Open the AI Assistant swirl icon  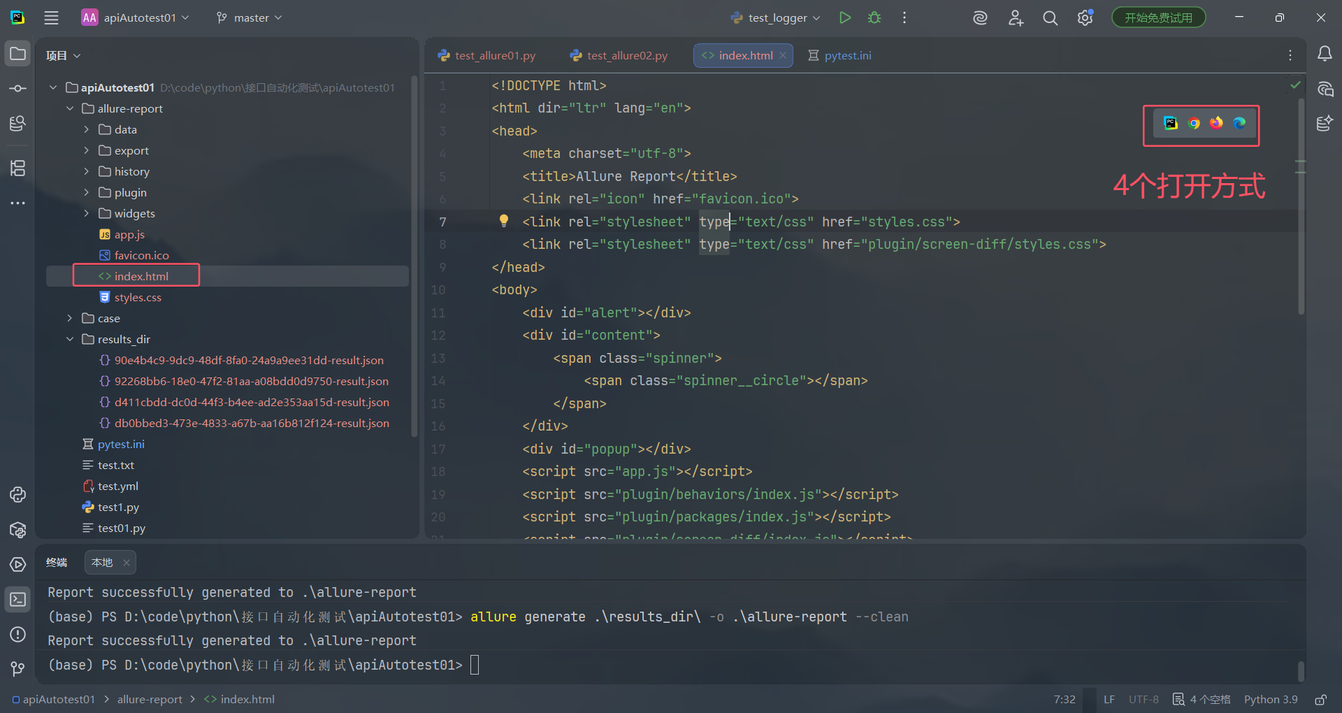980,18
